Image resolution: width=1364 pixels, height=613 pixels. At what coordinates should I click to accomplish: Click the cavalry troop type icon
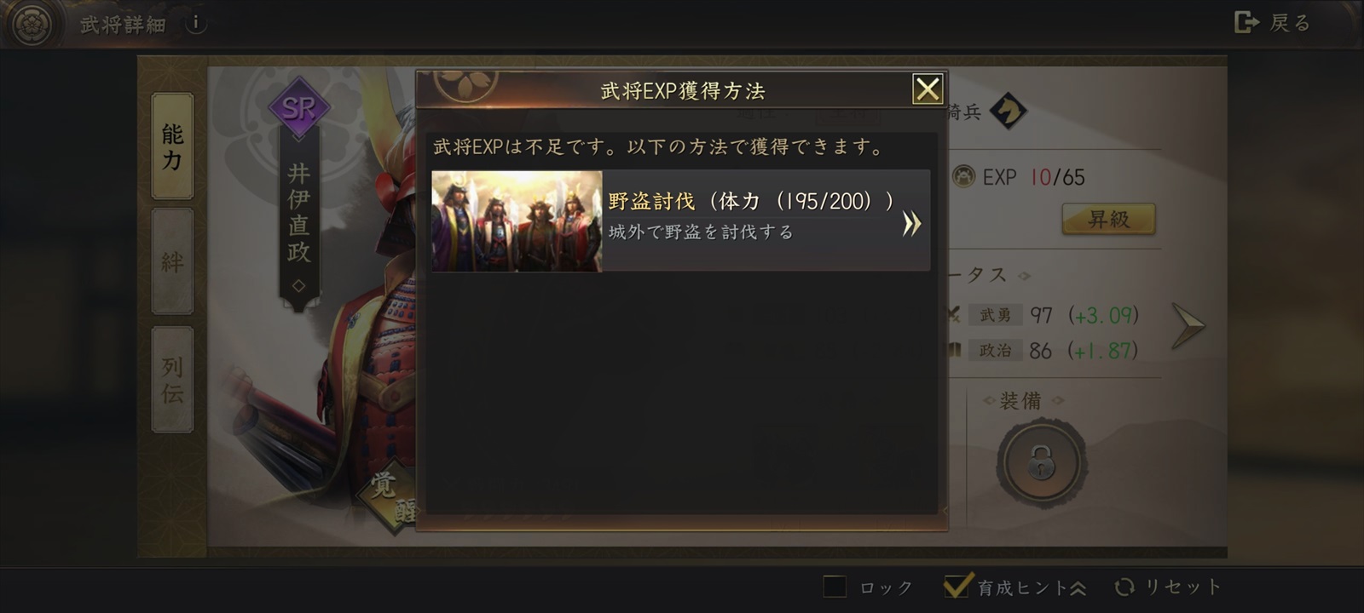pyautogui.click(x=1009, y=112)
